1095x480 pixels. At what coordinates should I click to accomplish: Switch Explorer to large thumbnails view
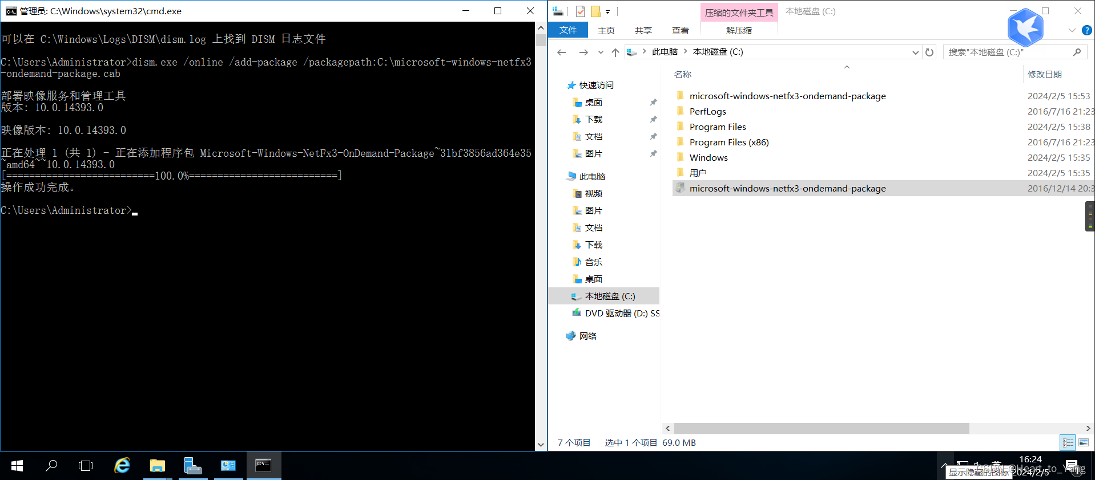click(1084, 443)
